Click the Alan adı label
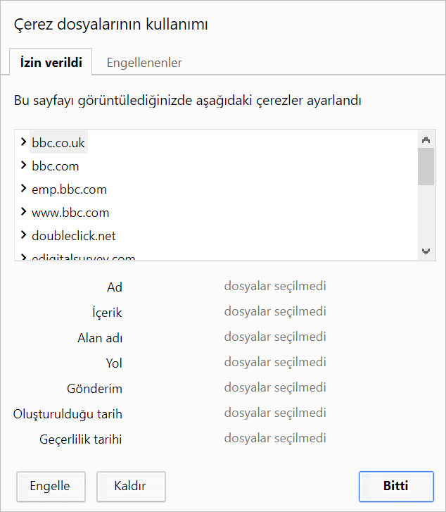Screen dimensions: 446x512 (x=100, y=337)
